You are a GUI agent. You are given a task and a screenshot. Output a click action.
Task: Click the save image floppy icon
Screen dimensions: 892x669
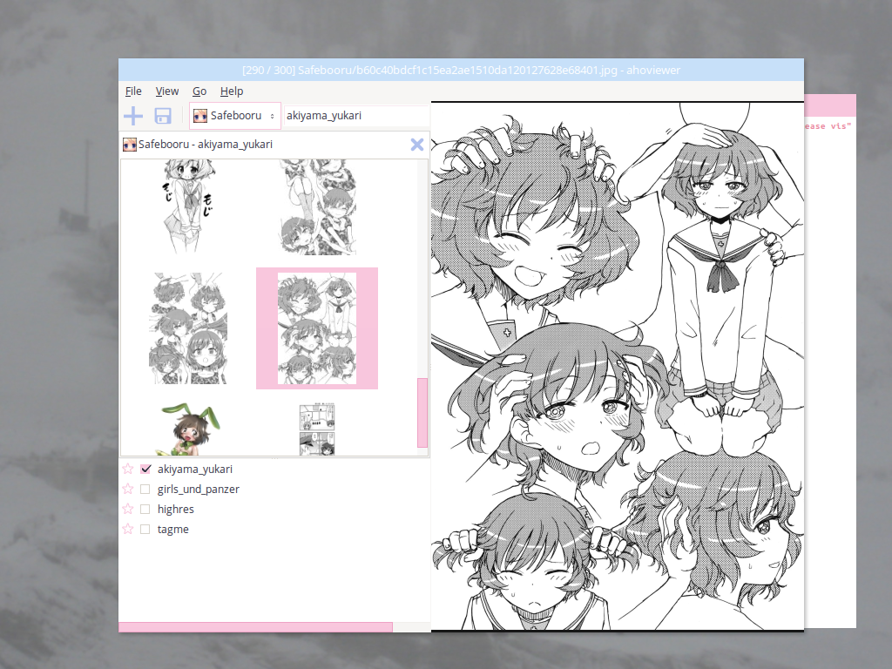[163, 116]
